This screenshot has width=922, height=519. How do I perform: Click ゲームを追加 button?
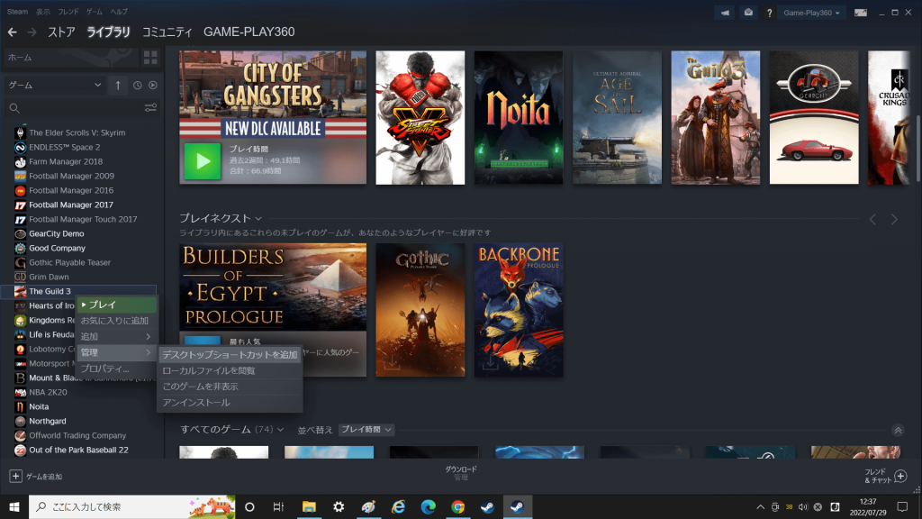[x=36, y=476]
